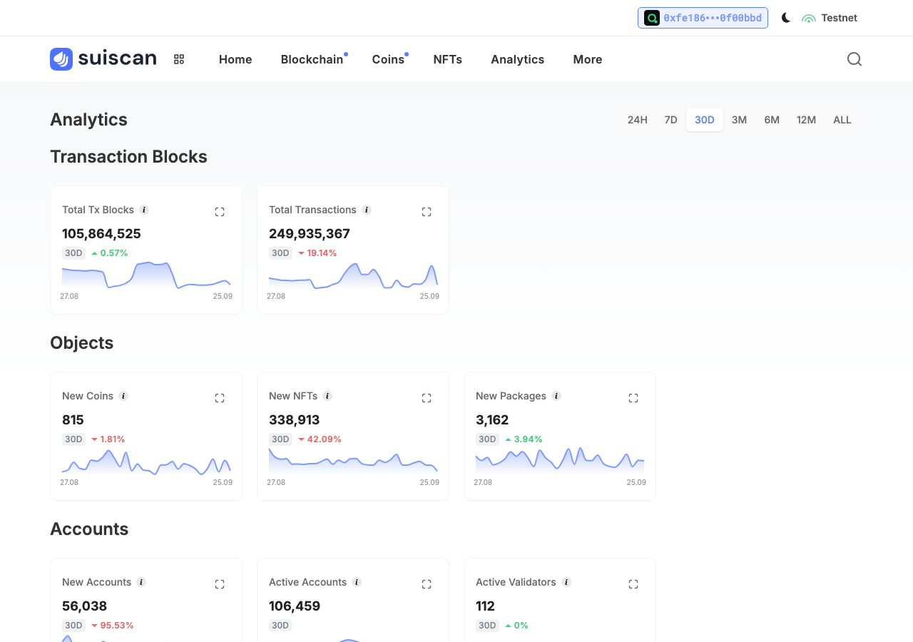Select the 24H time range
The width and height of the screenshot is (913, 642).
click(638, 120)
